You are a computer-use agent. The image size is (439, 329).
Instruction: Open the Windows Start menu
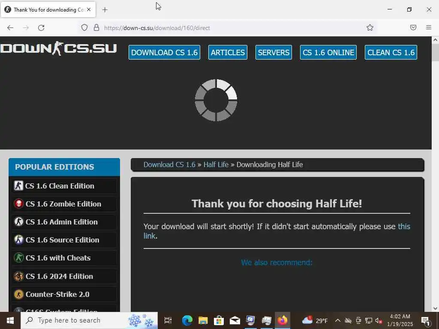tap(10, 320)
